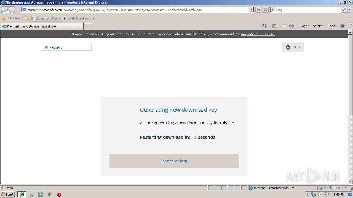The height and width of the screenshot is (198, 353).
Task: Launch Google Chrome from taskbar
Action: tap(50, 194)
